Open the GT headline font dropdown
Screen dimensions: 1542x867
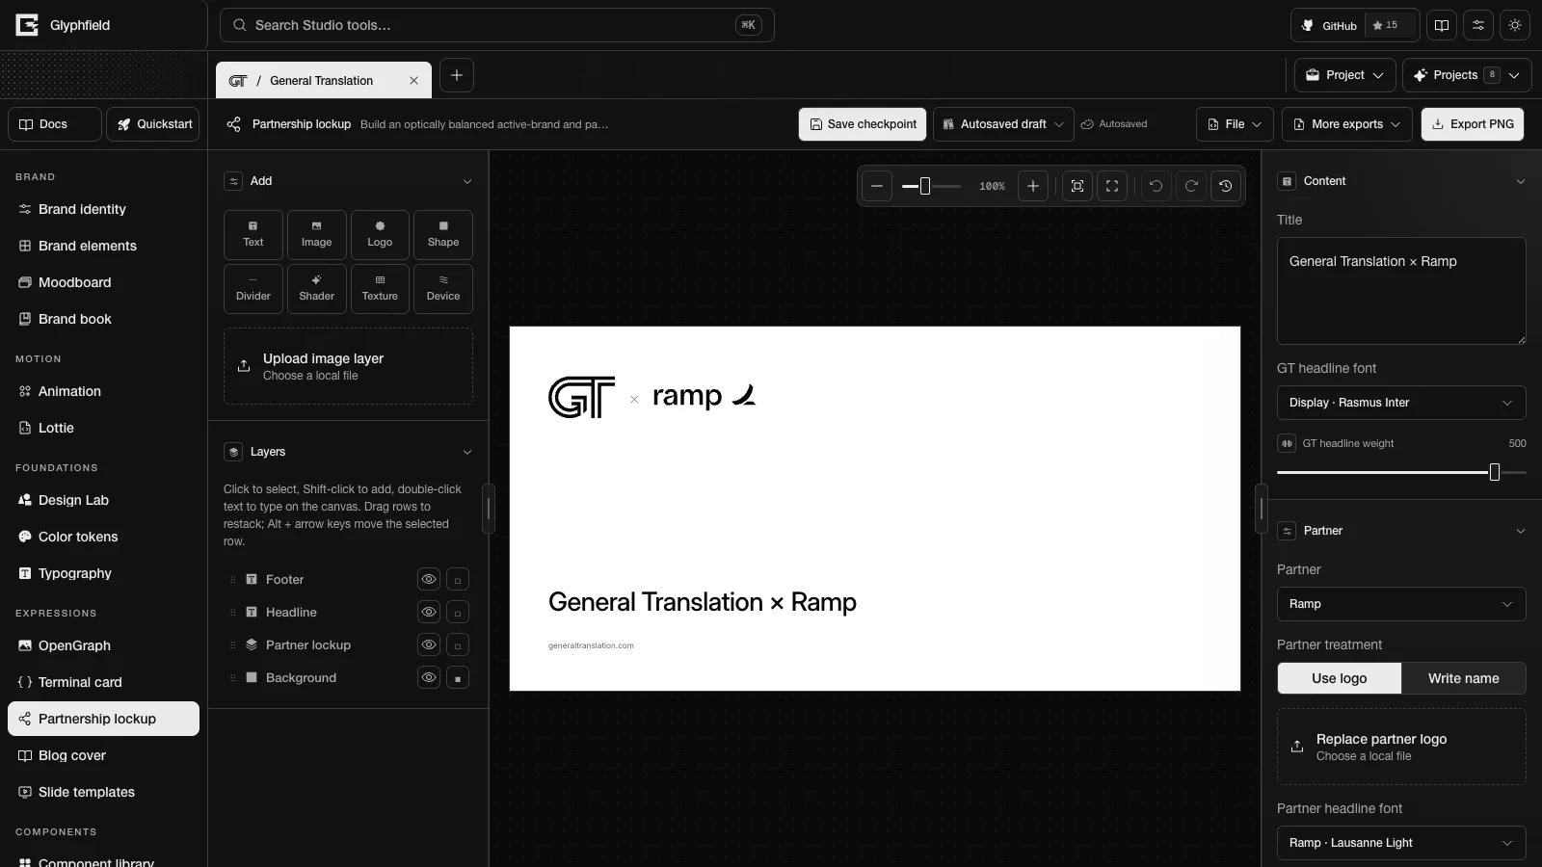coord(1401,403)
